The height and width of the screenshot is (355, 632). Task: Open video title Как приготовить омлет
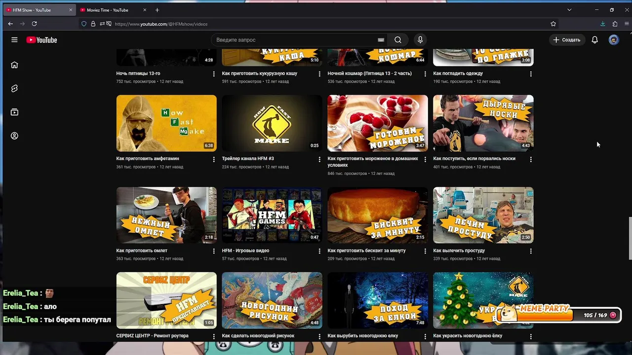point(142,250)
